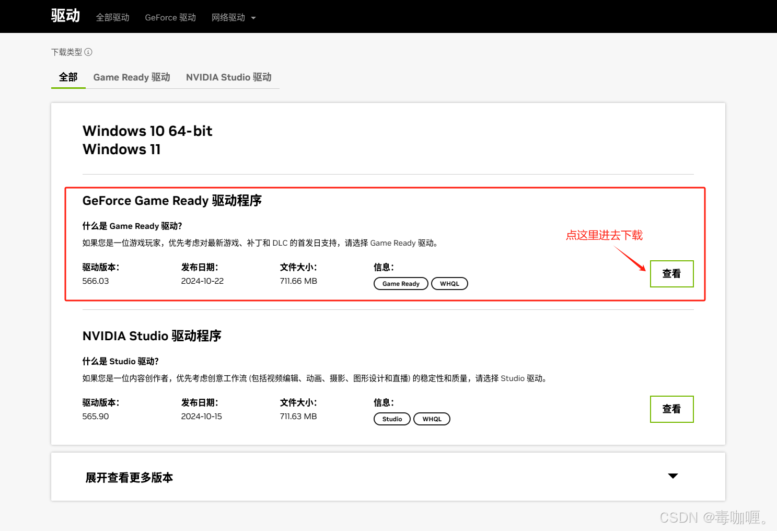
Task: Click the 什么是 Game Ready 驱动? text
Action: point(132,226)
